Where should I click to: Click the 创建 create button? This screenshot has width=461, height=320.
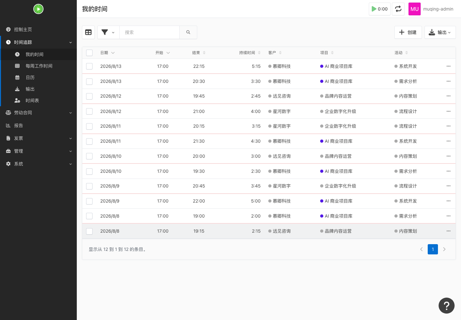click(x=408, y=32)
